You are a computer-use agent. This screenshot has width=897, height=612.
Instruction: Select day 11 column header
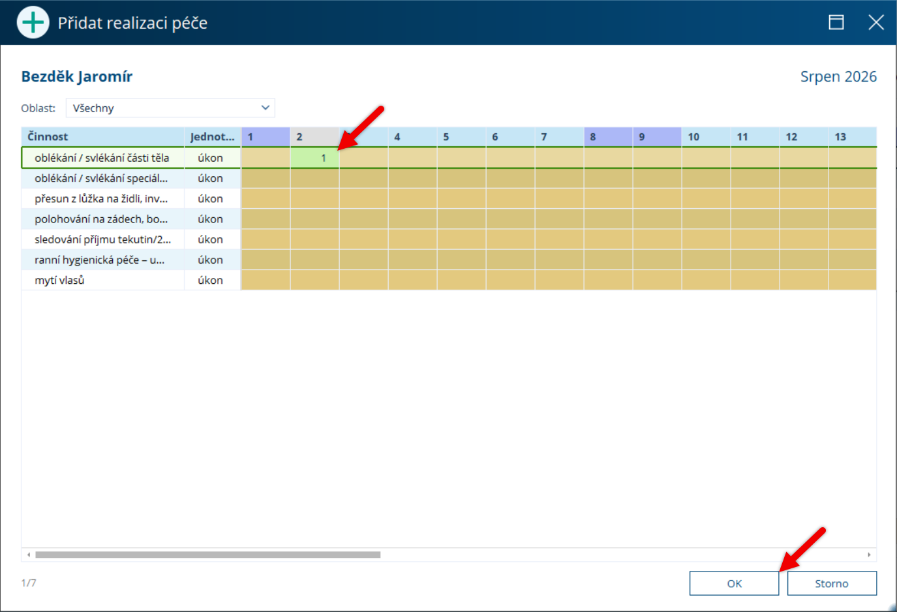click(755, 136)
